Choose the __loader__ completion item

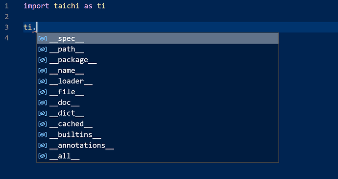pyautogui.click(x=158, y=81)
